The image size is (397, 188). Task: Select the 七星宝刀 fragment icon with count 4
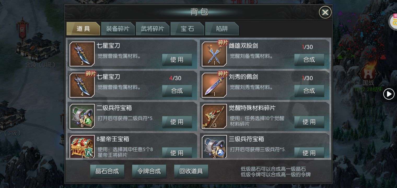pos(82,85)
